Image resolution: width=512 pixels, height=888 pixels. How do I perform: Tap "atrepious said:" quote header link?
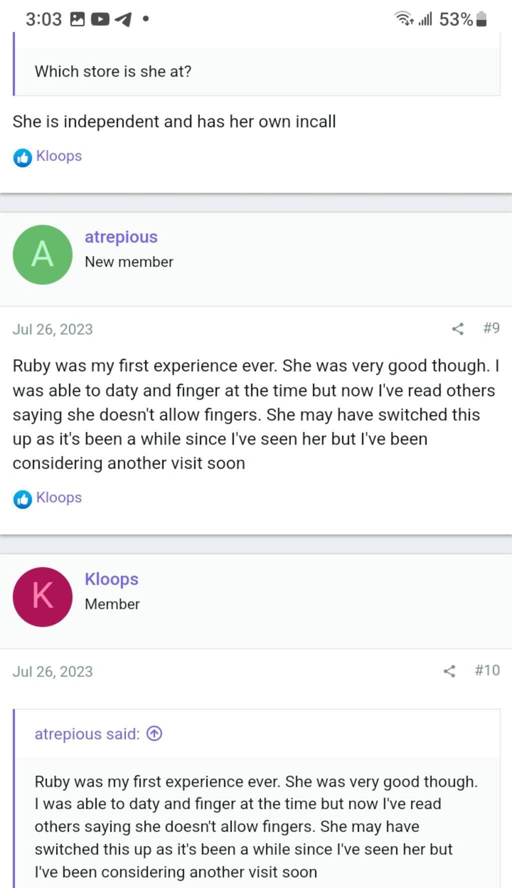coord(87,734)
